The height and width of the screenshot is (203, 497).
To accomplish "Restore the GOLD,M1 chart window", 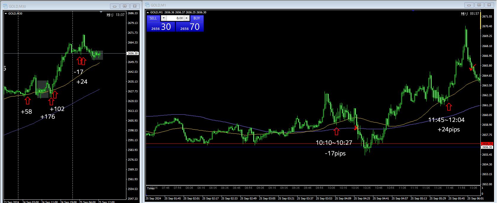I will 479,5.
